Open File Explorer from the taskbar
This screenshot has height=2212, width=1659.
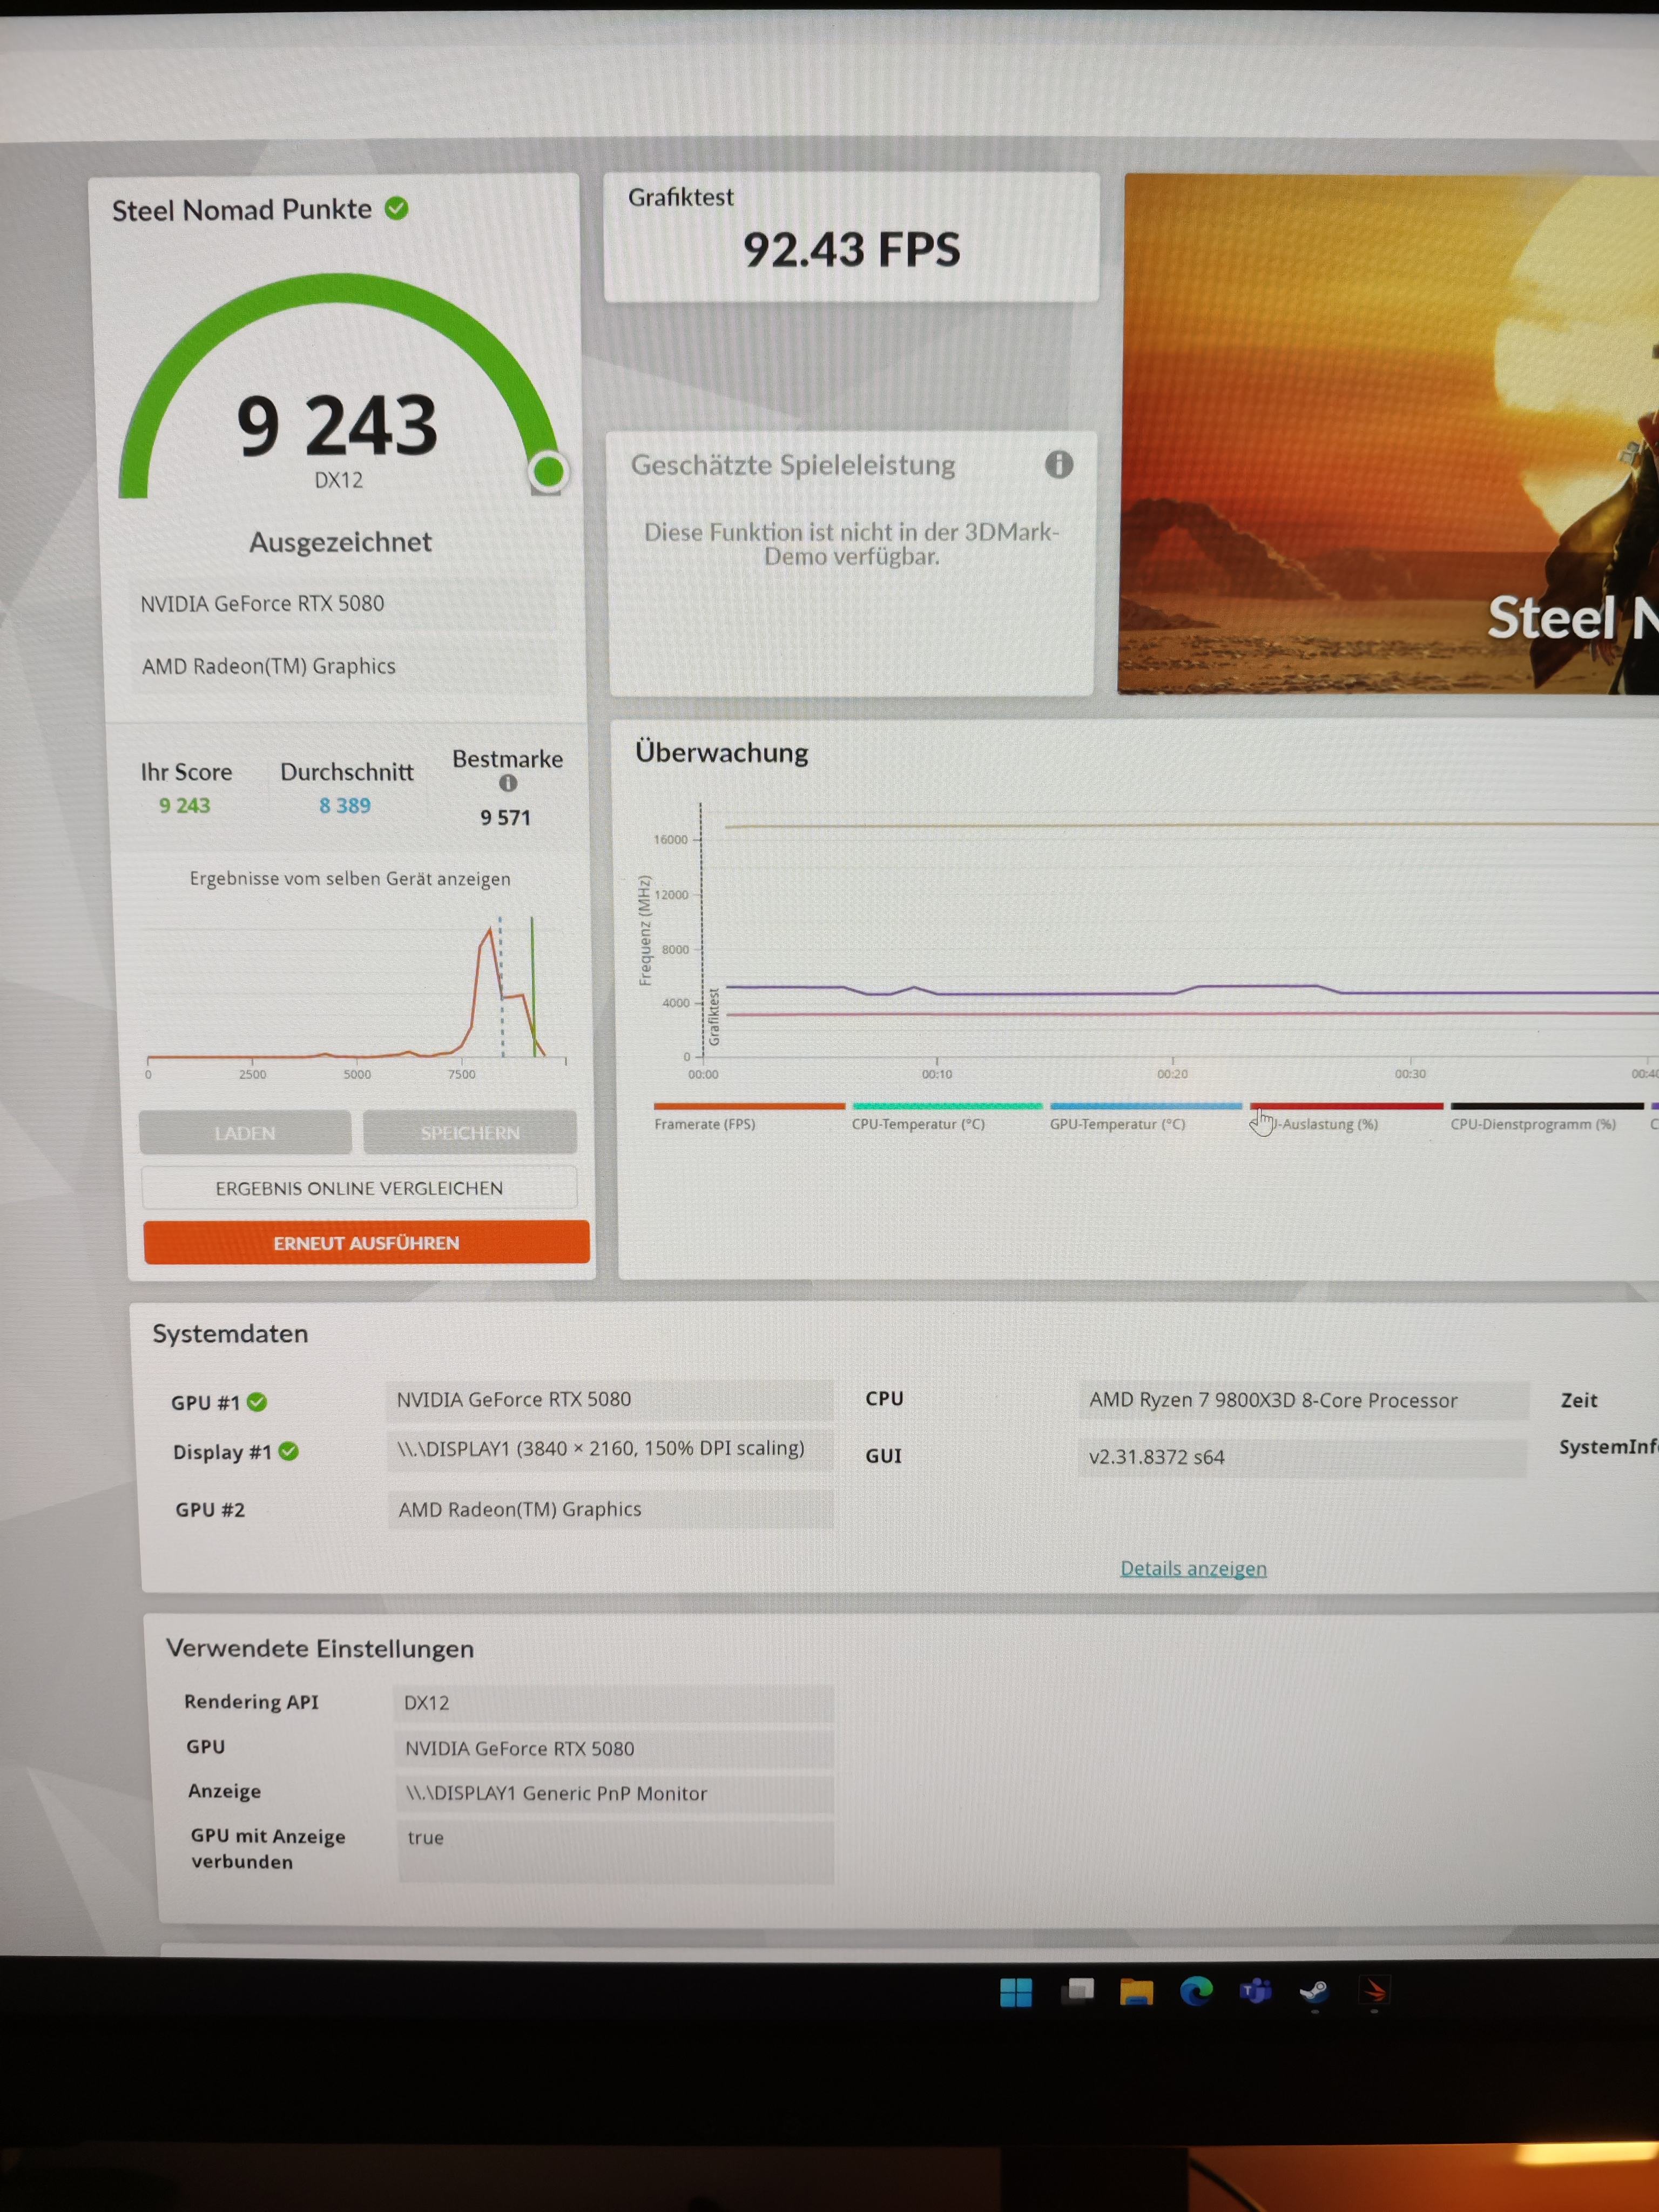click(x=1136, y=1992)
